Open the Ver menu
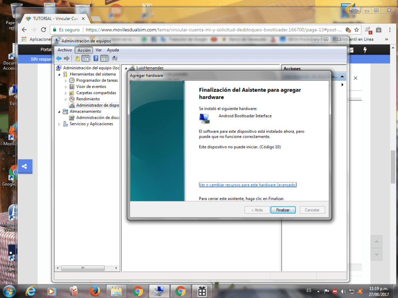The image size is (398, 298). click(x=99, y=50)
